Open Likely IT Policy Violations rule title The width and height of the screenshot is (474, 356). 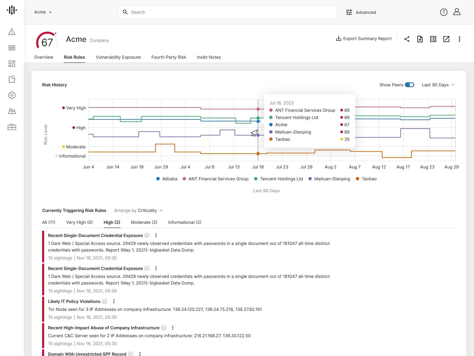pyautogui.click(x=74, y=301)
